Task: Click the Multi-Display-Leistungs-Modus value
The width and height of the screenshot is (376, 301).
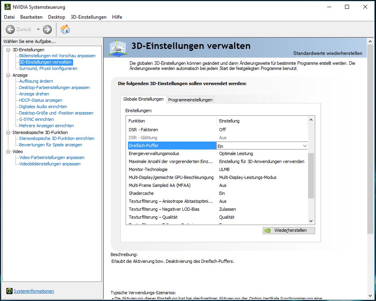Action: [248, 177]
